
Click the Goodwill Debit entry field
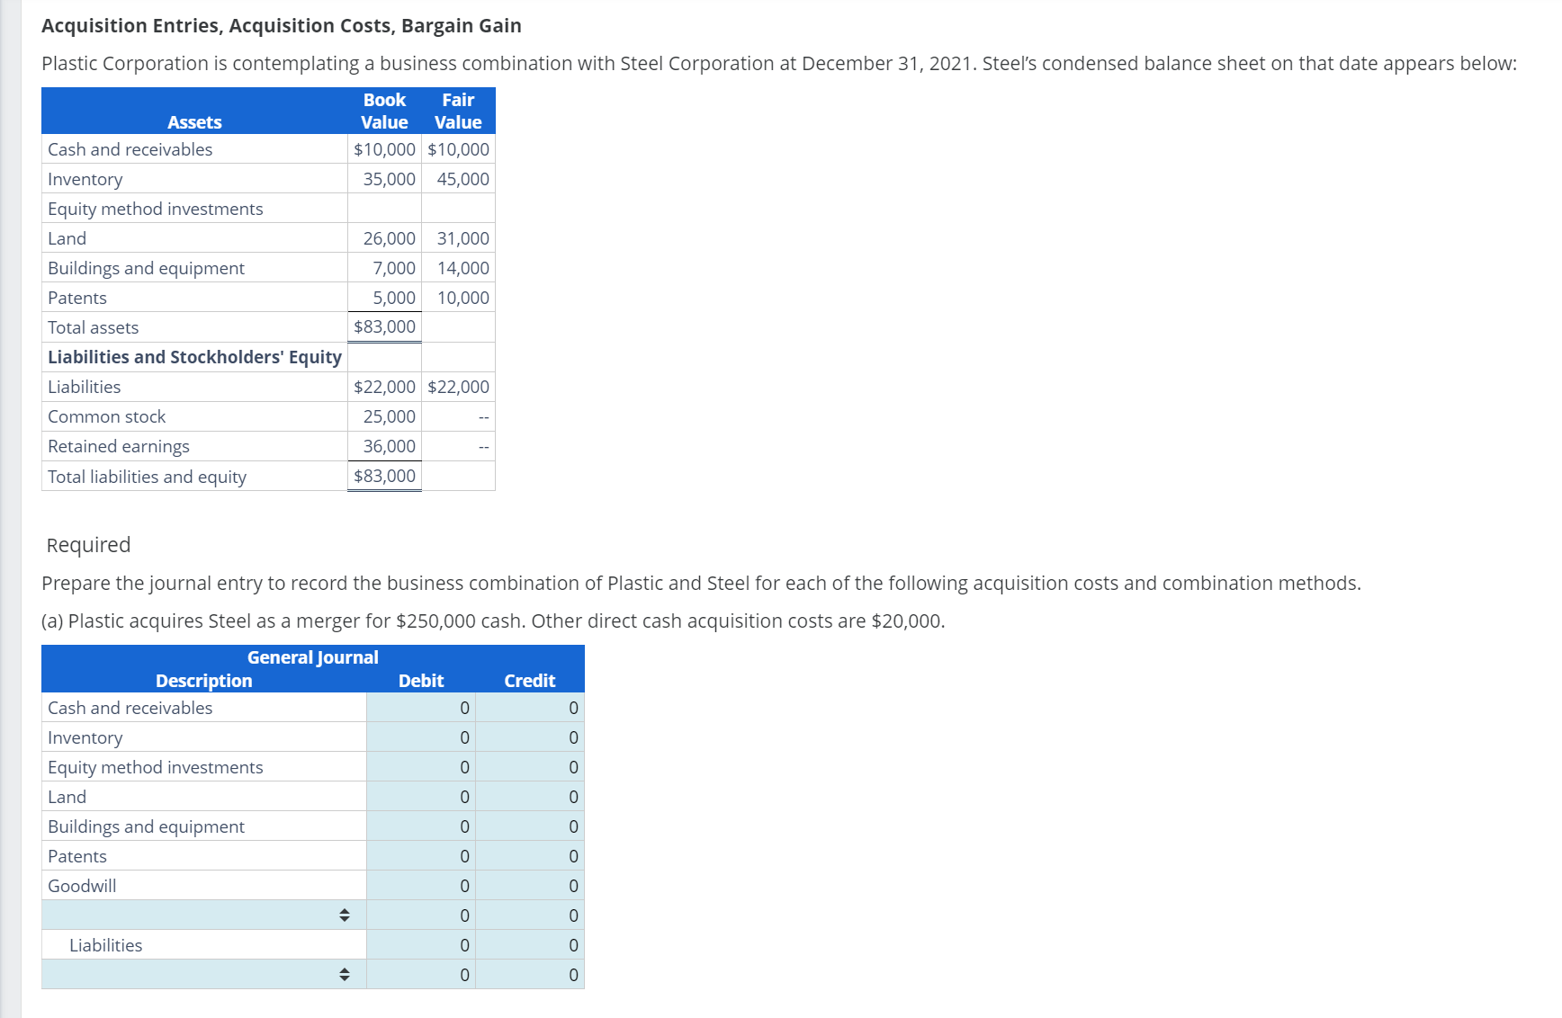(421, 886)
